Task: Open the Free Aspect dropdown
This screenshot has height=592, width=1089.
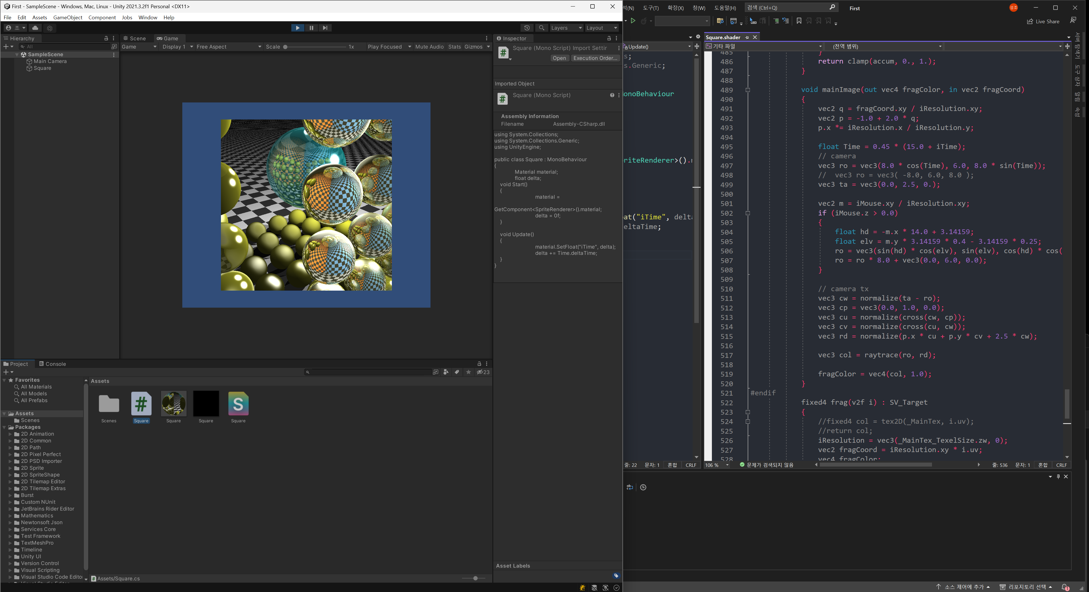Action: pyautogui.click(x=228, y=47)
